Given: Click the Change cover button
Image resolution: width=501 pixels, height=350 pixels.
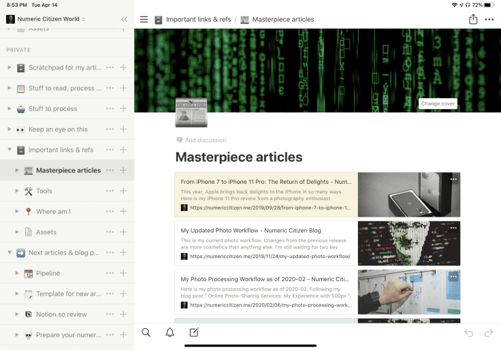Looking at the screenshot, I should click(438, 104).
